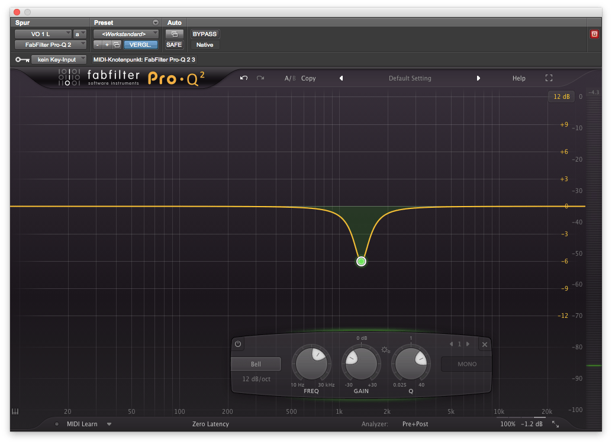This screenshot has height=444, width=612.
Task: Click the red target plugin icon
Action: pos(594,34)
